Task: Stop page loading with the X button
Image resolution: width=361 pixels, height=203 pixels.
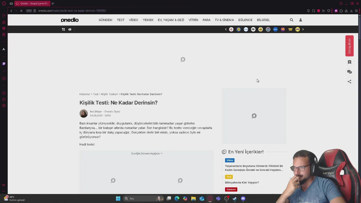Action: click(x=22, y=11)
